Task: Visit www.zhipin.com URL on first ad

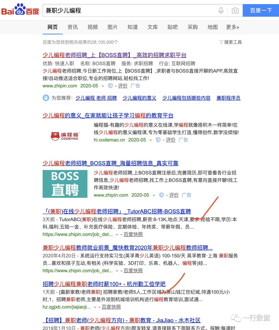Action: 60,86
